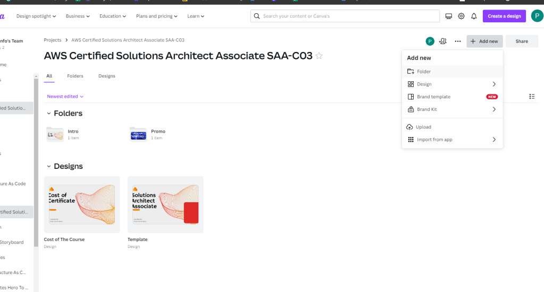
Task: Collapse the Designs section
Action: point(48,166)
